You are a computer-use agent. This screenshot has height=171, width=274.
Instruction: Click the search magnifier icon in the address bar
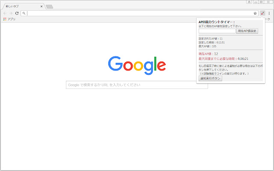coord(24,13)
